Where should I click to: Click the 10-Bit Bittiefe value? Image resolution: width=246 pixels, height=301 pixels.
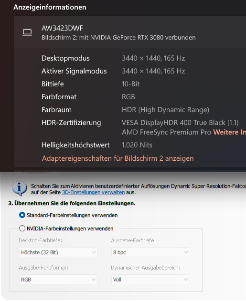(131, 84)
